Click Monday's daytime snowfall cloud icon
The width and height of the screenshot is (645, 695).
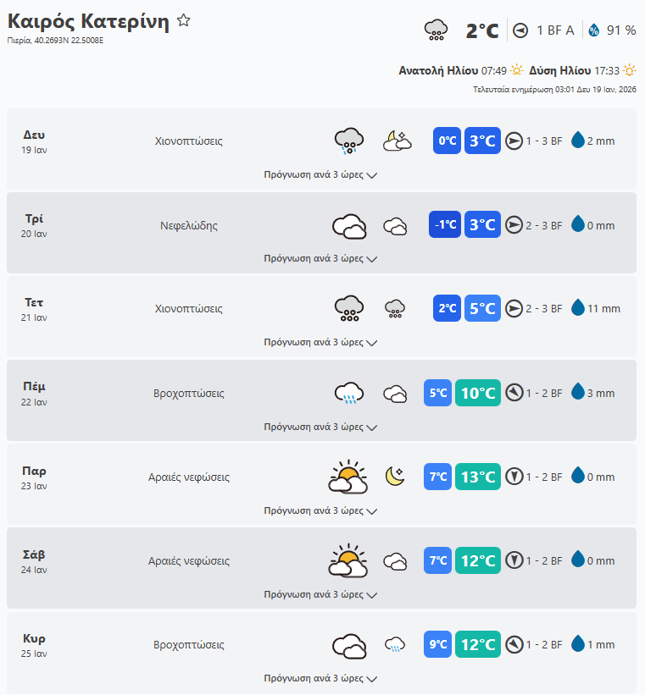point(348,141)
